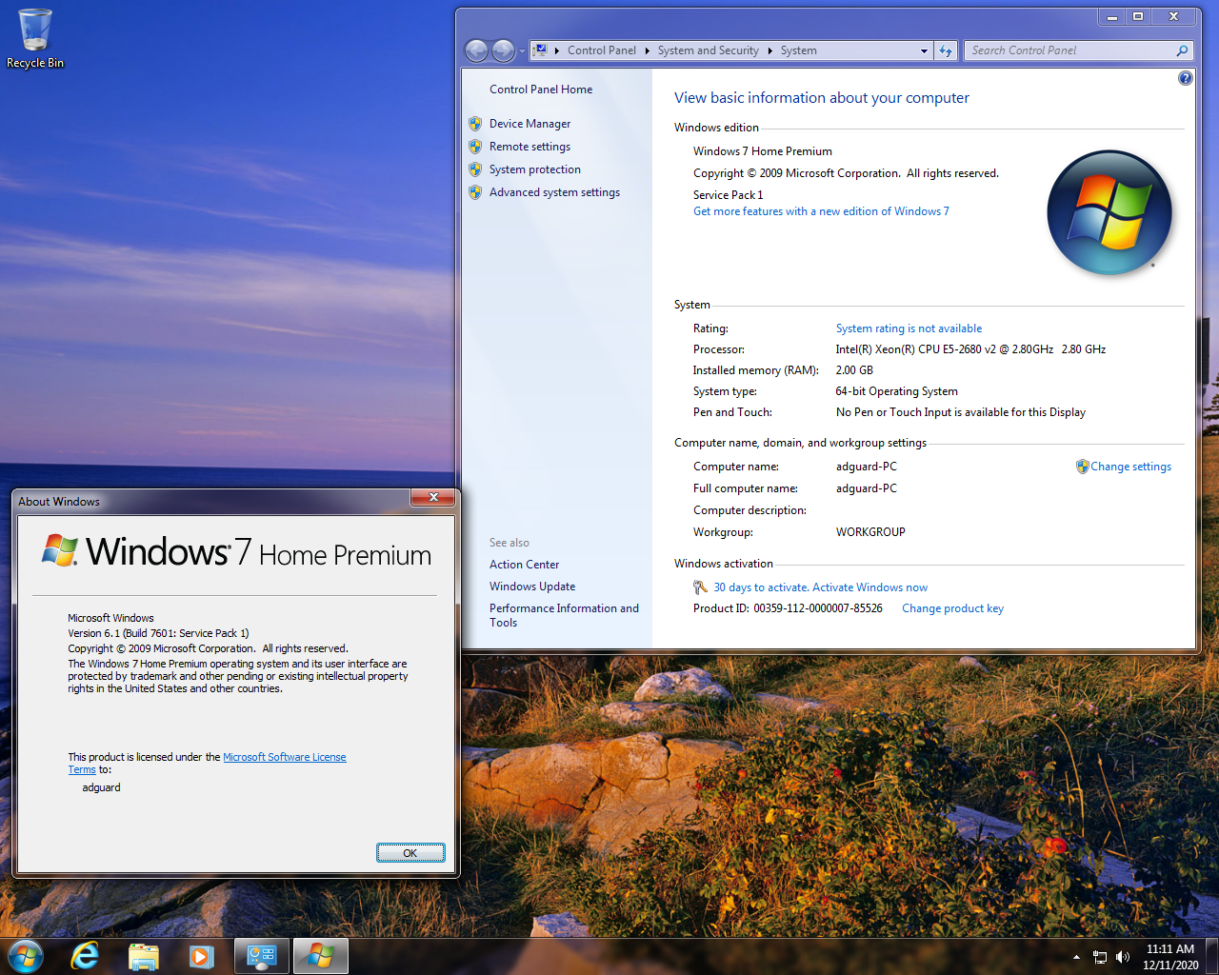Open the taskbar clock and date
1219x975 pixels.
pyautogui.click(x=1170, y=957)
